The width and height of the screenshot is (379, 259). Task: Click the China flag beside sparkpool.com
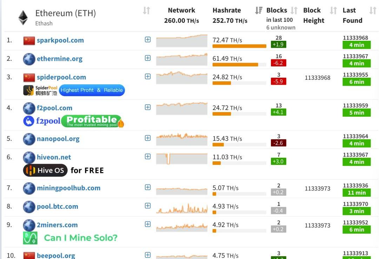[x=29, y=41]
